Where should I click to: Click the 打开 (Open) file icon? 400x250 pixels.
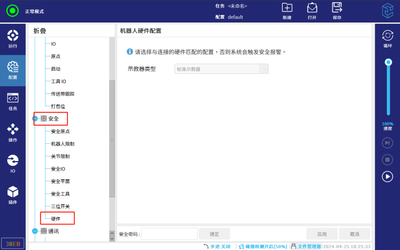point(312,11)
